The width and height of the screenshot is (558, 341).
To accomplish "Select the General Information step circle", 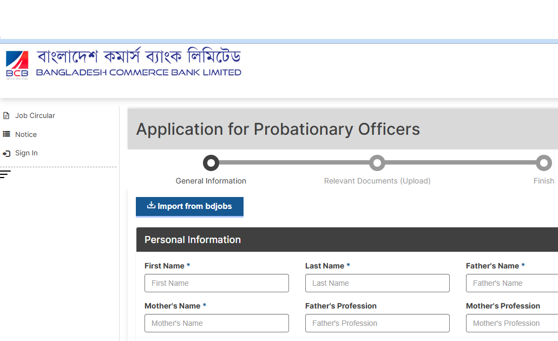I will (211, 163).
